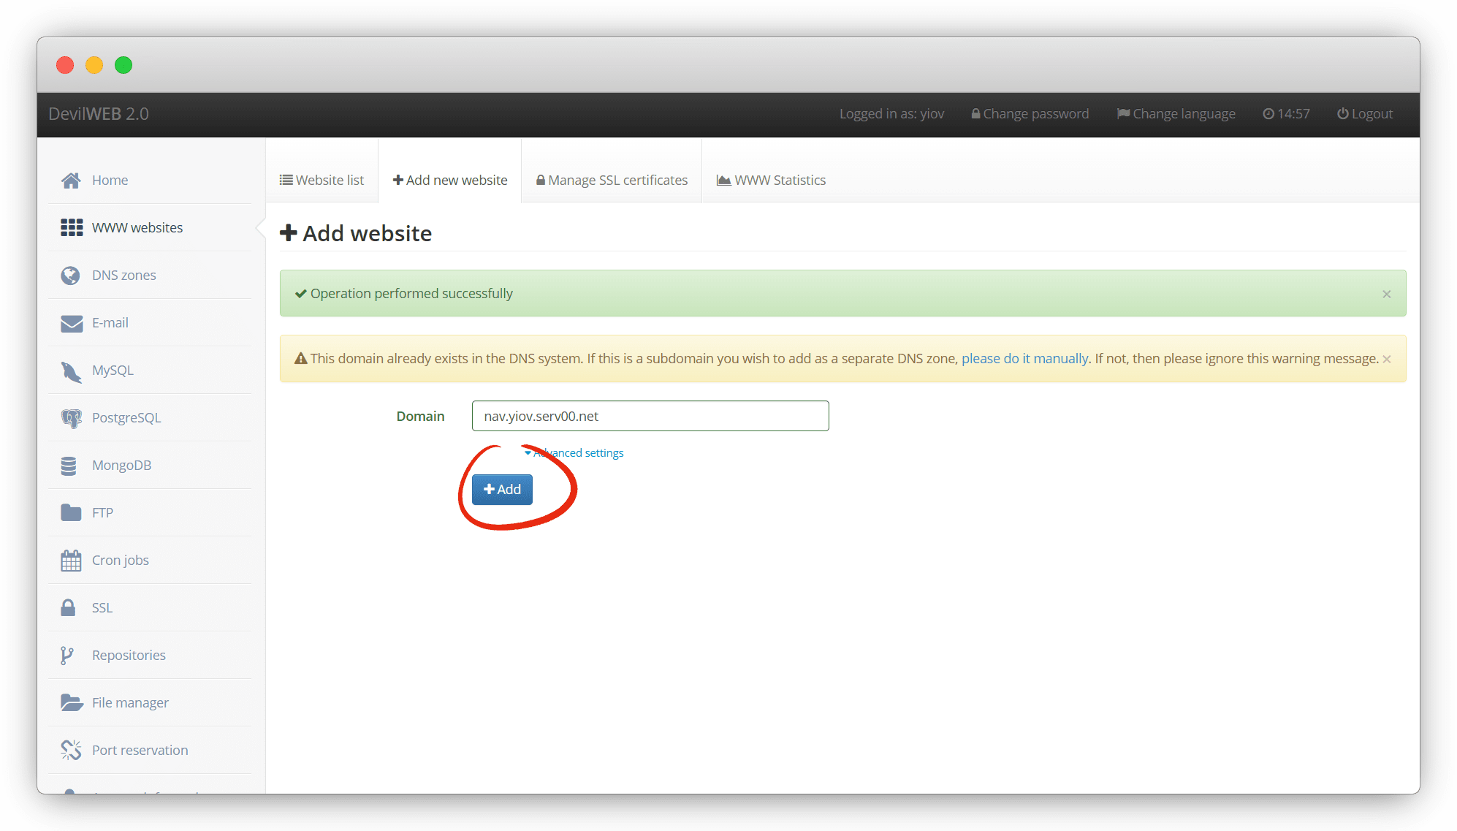
Task: Switch to the Website list tab
Action: [x=322, y=181]
